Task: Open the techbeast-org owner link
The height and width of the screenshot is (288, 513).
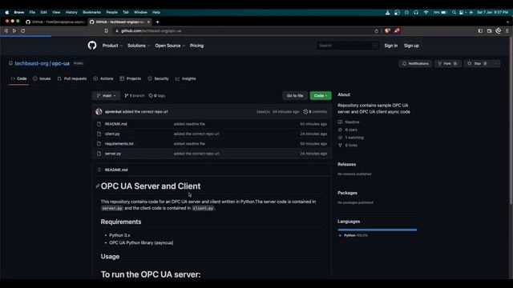Action: [x=31, y=63]
